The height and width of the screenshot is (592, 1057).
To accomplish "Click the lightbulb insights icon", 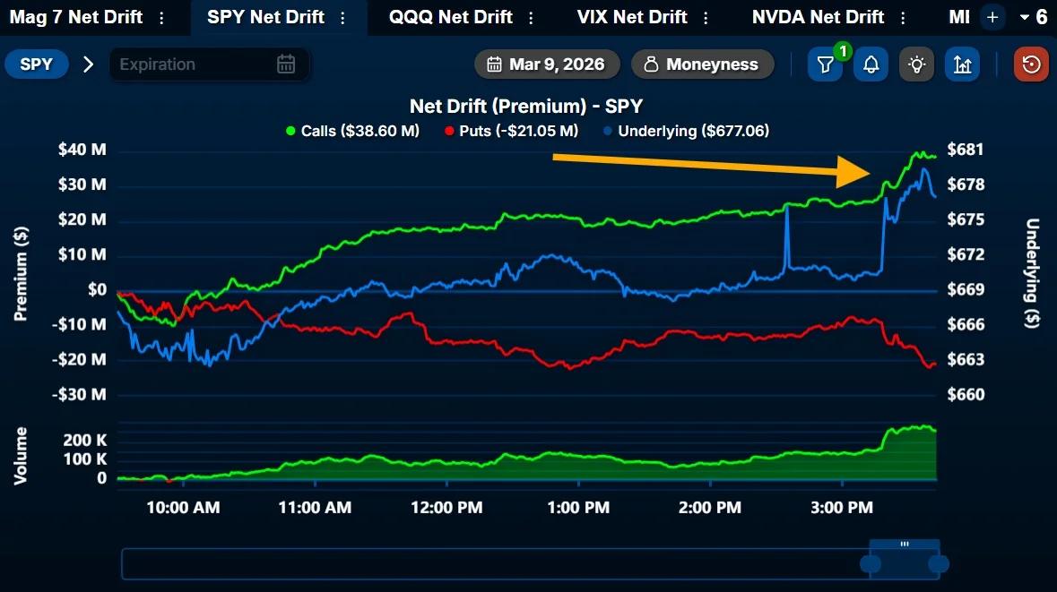I will (915, 64).
